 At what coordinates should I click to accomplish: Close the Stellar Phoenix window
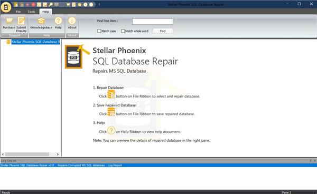tap(311, 4)
